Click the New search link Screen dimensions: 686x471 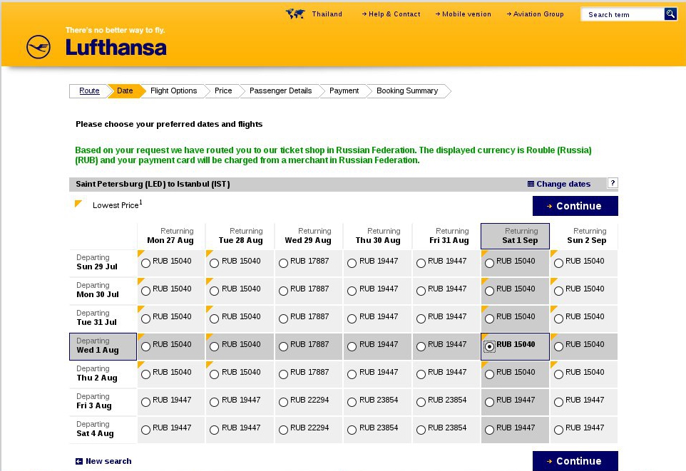[108, 461]
